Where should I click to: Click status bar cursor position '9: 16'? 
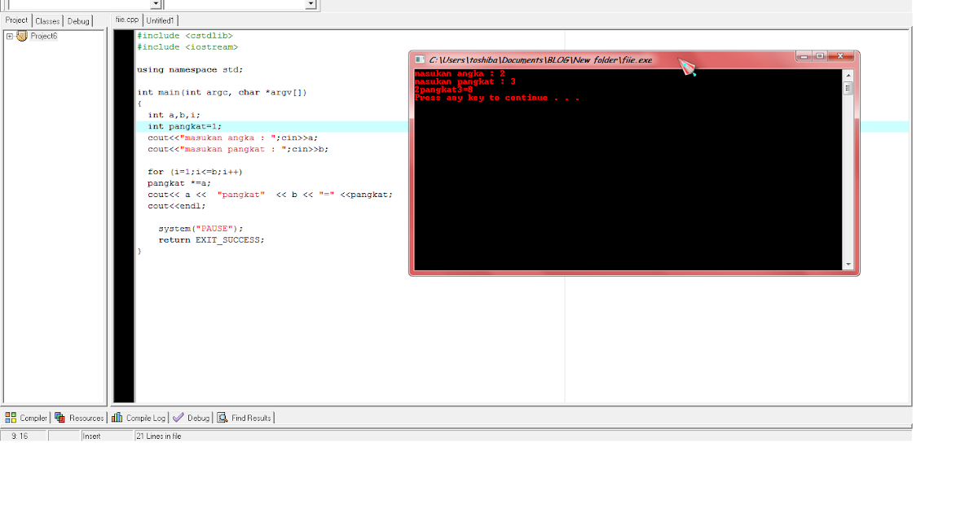point(20,436)
